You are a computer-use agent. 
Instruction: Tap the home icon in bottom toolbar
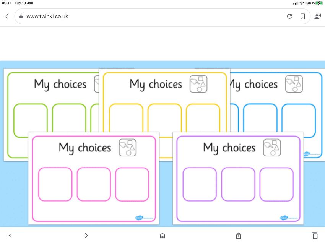pyautogui.click(x=162, y=236)
